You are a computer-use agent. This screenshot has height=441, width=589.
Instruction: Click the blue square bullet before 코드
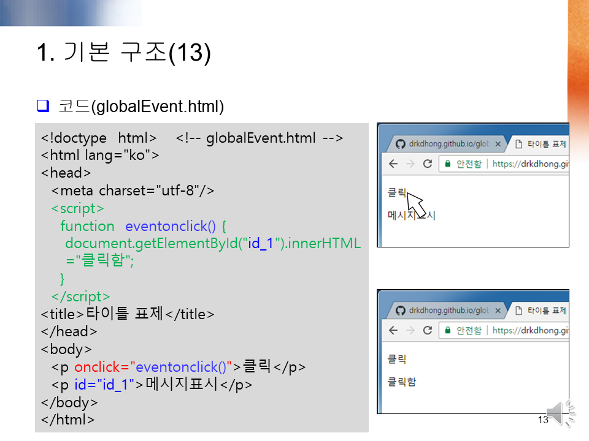(43, 106)
